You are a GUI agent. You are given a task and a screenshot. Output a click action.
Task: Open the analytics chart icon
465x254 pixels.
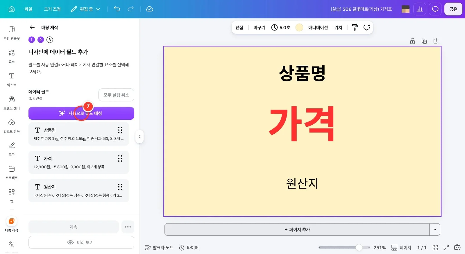[x=420, y=9]
